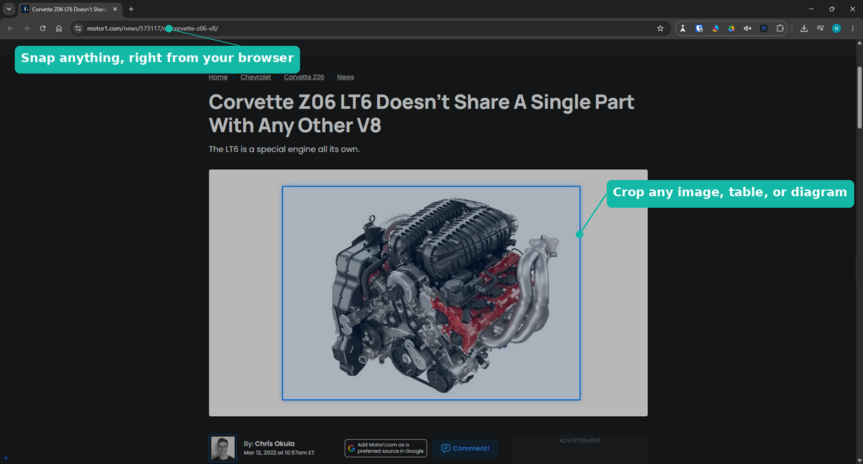863x464 pixels.
Task: Click the Corvette Z06 LT6 article headline
Action: [x=421, y=113]
